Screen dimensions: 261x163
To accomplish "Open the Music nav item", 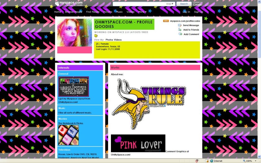I will 119,12.
